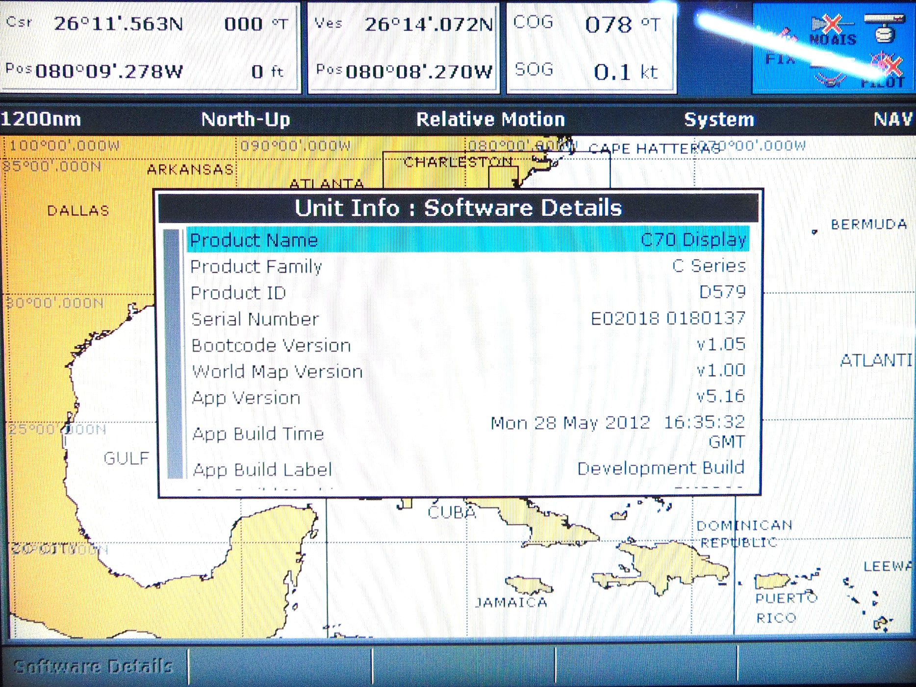Select the World Map Version row

(468, 371)
